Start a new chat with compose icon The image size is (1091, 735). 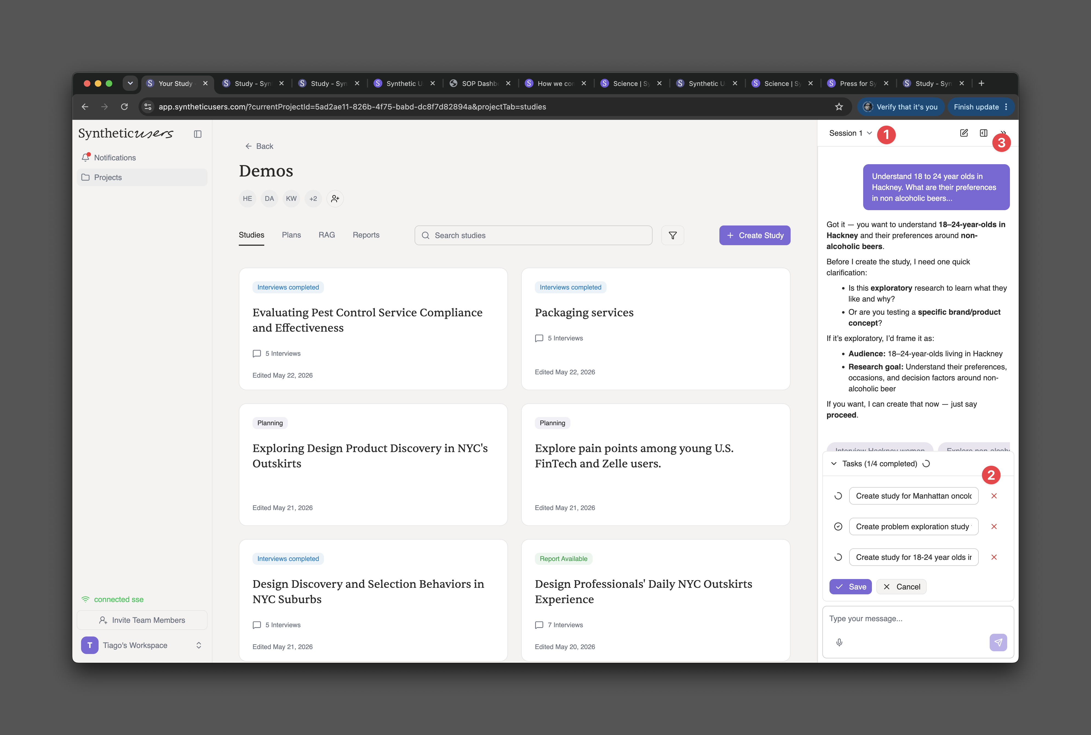click(x=964, y=133)
